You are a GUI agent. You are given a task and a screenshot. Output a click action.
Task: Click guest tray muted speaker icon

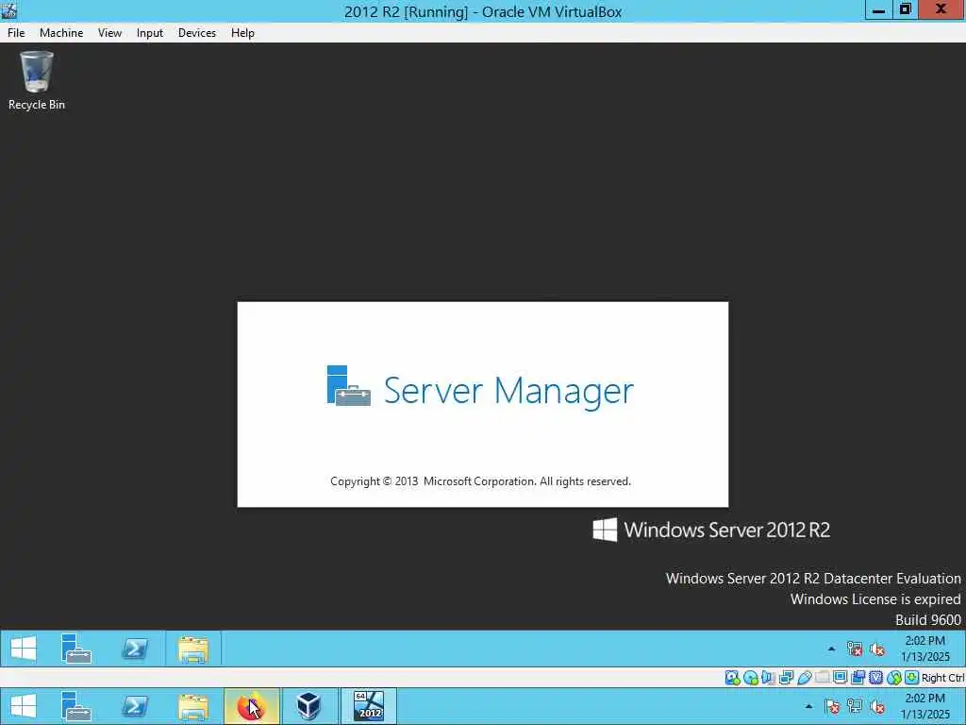(x=877, y=649)
